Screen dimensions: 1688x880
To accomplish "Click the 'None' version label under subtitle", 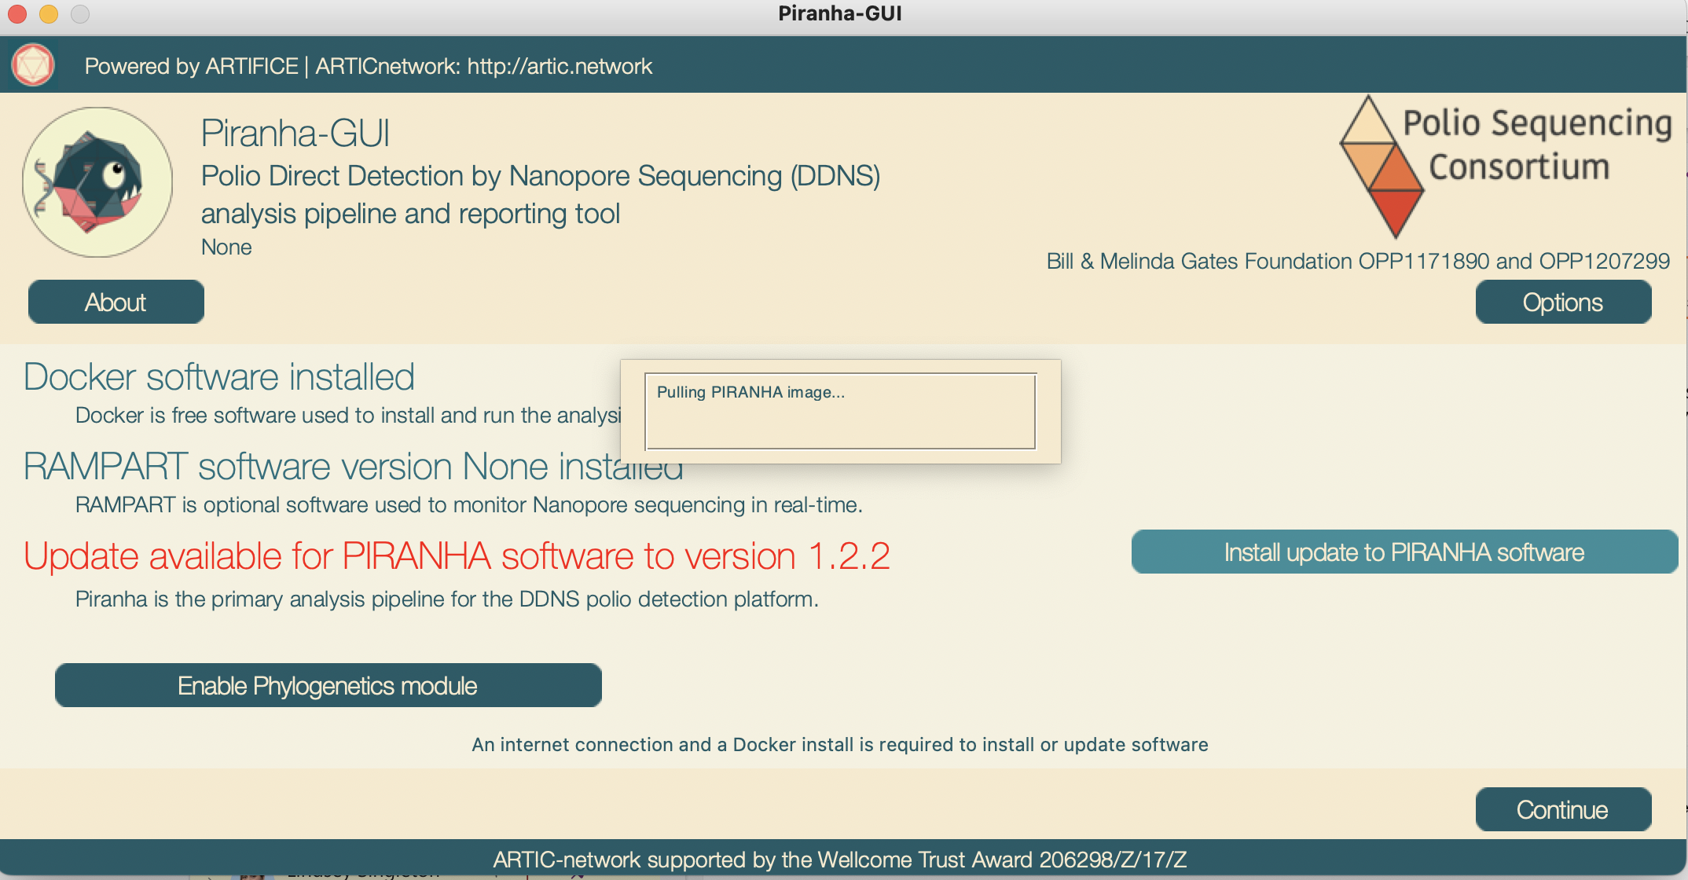I will point(226,247).
